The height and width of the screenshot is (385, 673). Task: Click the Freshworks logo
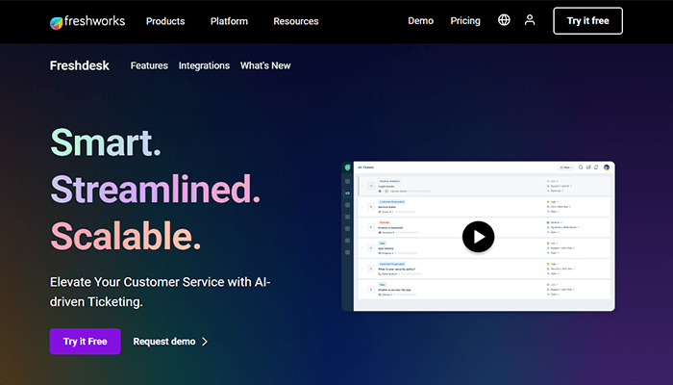tap(89, 20)
